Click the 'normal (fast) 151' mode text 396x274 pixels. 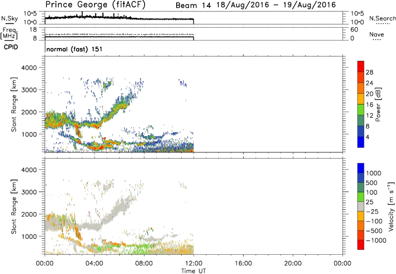coord(75,49)
